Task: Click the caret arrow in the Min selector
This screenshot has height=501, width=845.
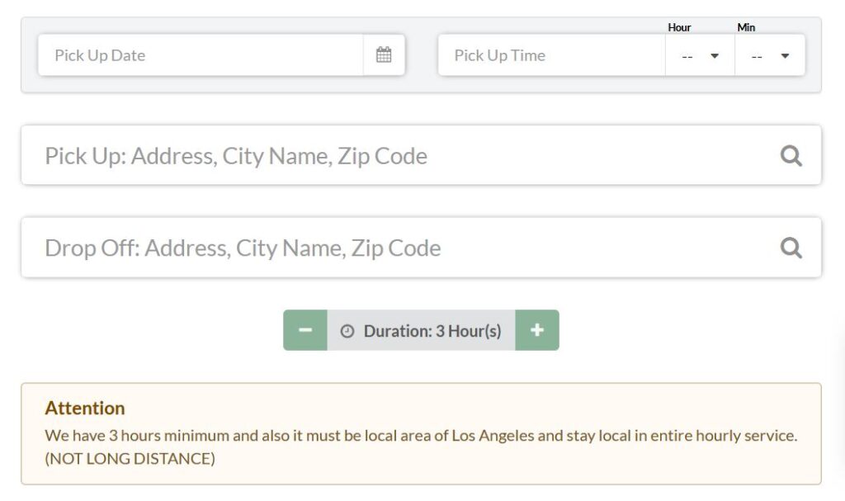Action: [x=785, y=56]
